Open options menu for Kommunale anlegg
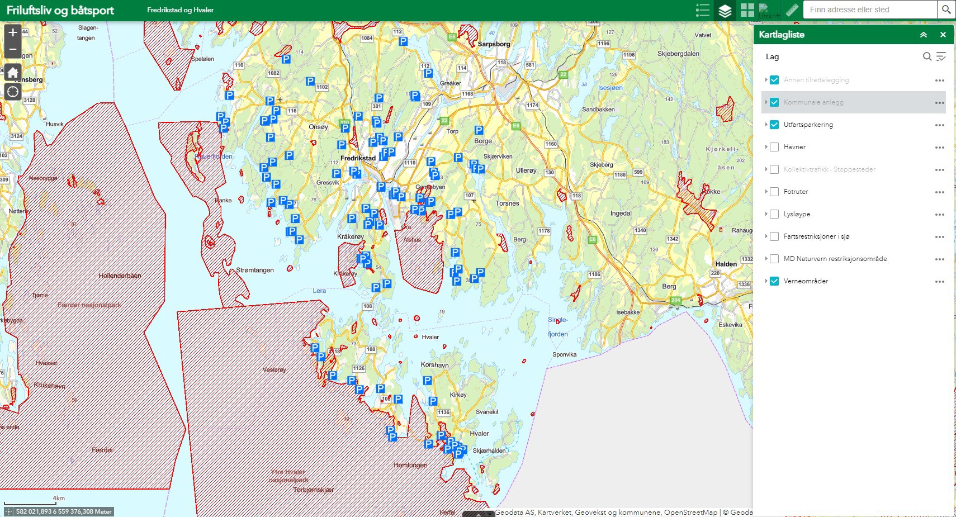This screenshot has height=517, width=956. pyautogui.click(x=939, y=103)
